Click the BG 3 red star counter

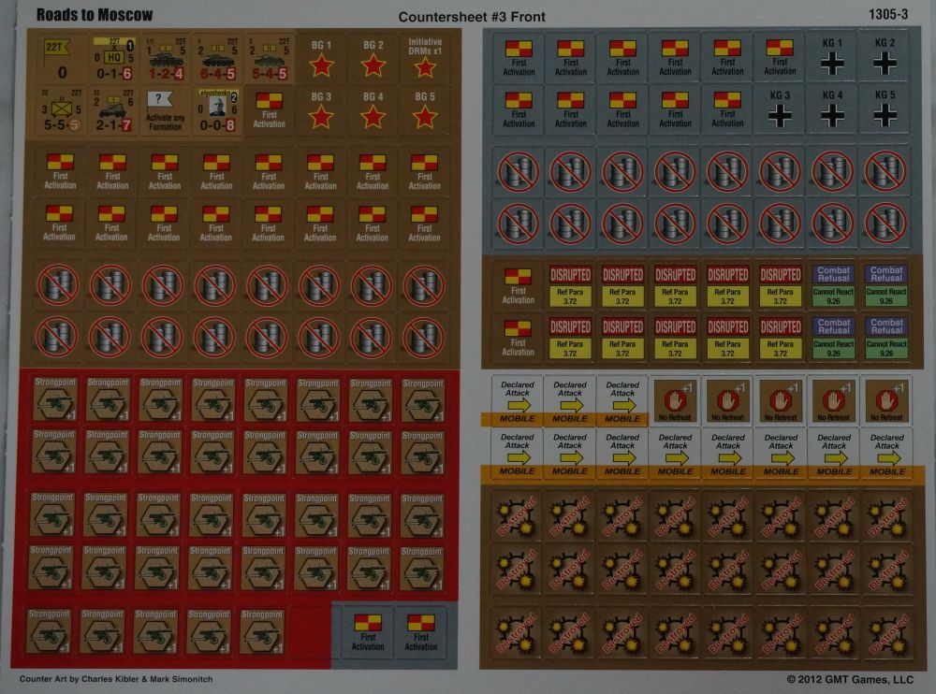[321, 110]
